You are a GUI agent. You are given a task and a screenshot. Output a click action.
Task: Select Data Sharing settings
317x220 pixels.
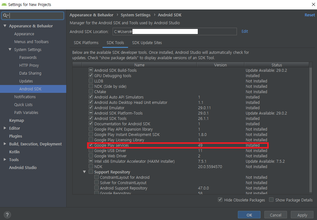click(30, 73)
